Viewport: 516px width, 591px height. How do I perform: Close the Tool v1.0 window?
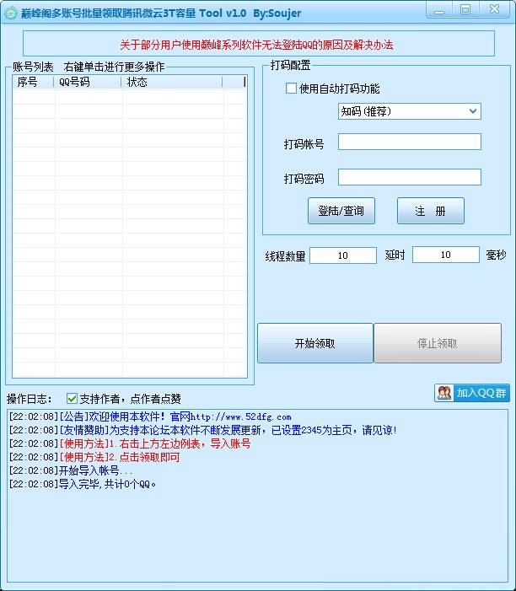[494, 9]
